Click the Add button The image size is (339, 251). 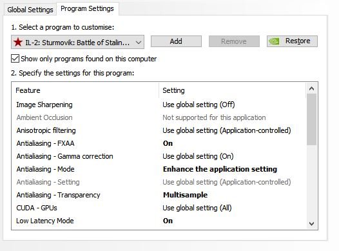point(176,41)
